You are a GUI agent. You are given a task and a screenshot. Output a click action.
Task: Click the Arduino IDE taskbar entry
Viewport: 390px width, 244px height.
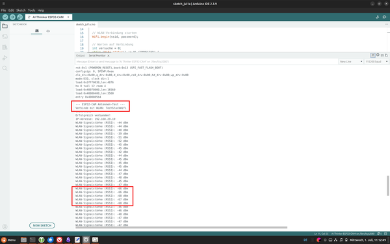86,239
